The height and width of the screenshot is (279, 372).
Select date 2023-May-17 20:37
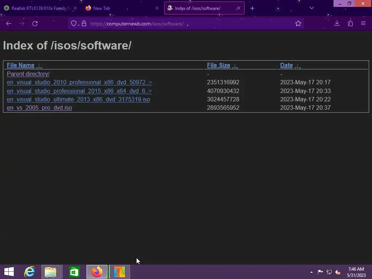tap(305, 108)
